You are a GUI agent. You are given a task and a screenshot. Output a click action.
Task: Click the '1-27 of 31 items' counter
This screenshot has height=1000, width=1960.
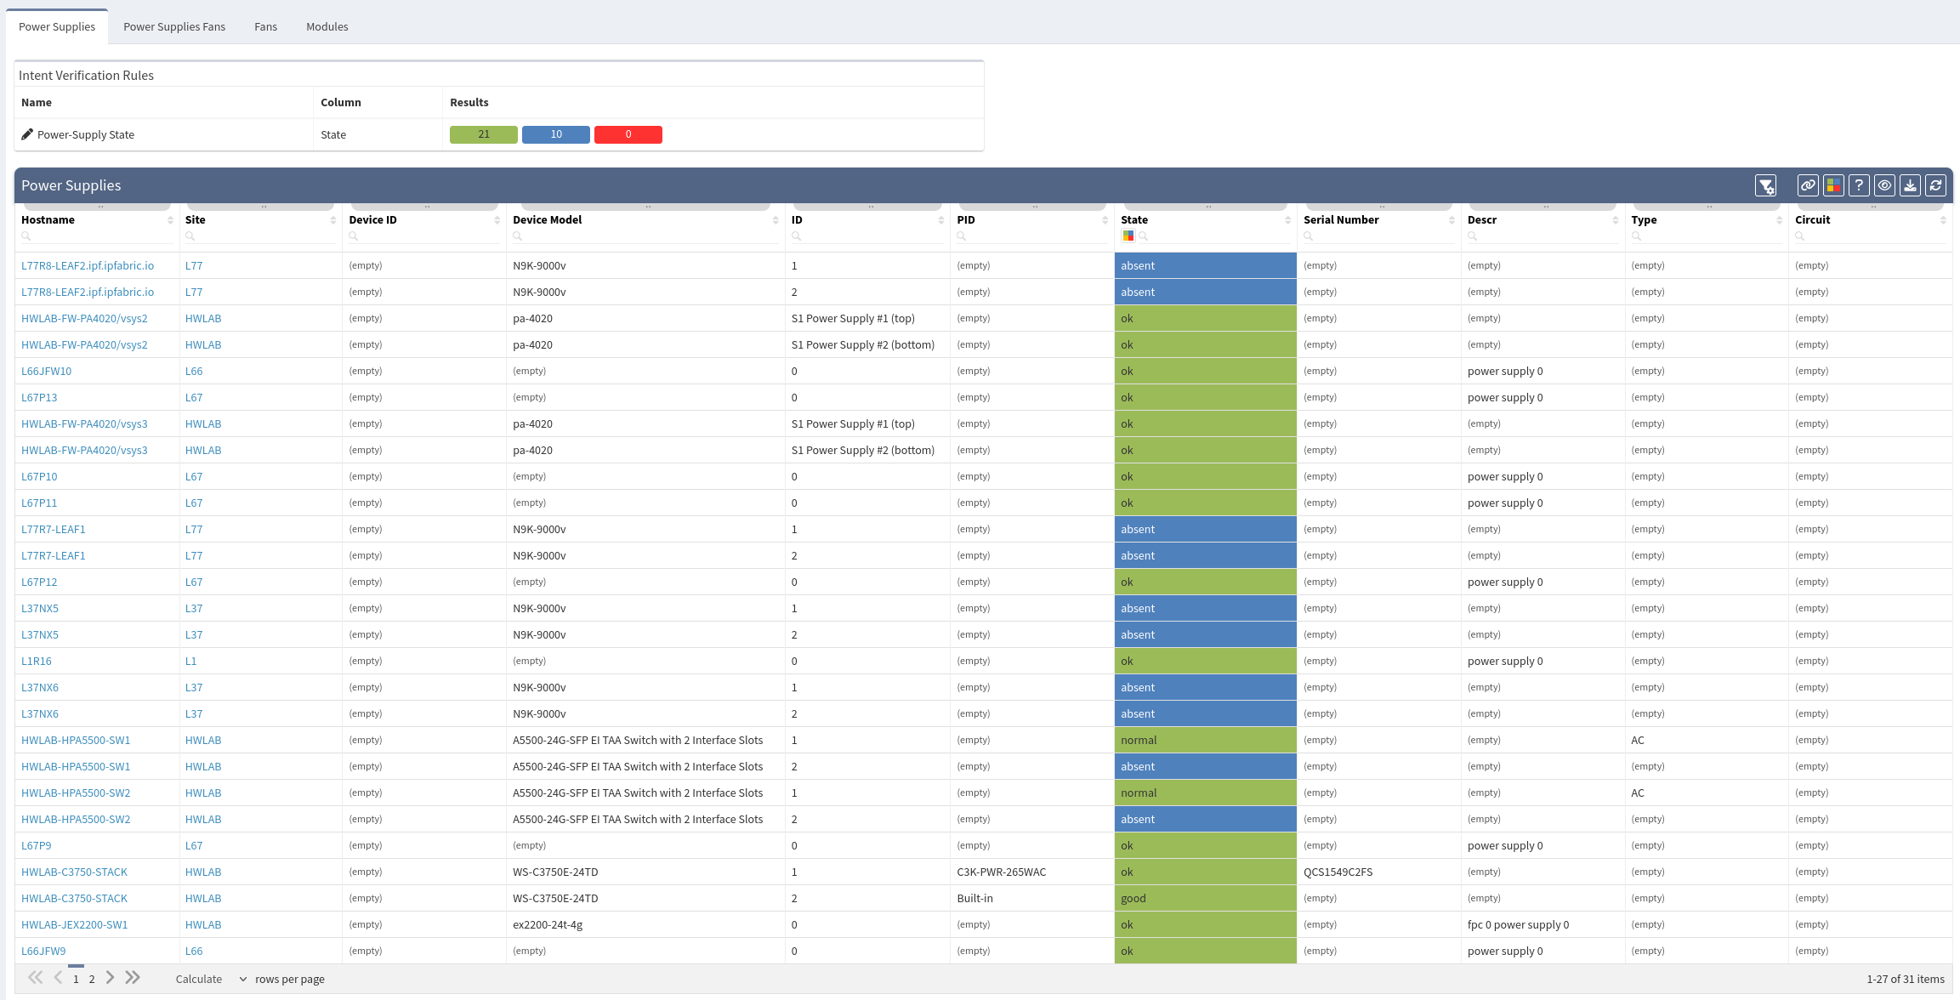pyautogui.click(x=1905, y=980)
